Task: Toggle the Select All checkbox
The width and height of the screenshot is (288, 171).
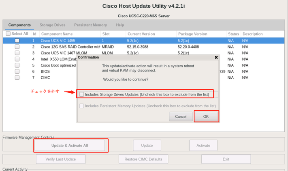Action: click(x=8, y=33)
